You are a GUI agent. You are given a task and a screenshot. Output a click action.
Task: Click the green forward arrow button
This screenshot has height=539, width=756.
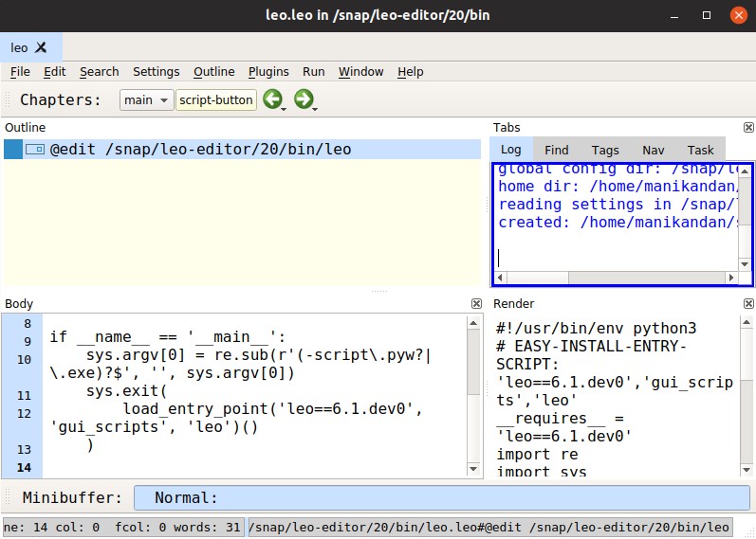[x=304, y=99]
